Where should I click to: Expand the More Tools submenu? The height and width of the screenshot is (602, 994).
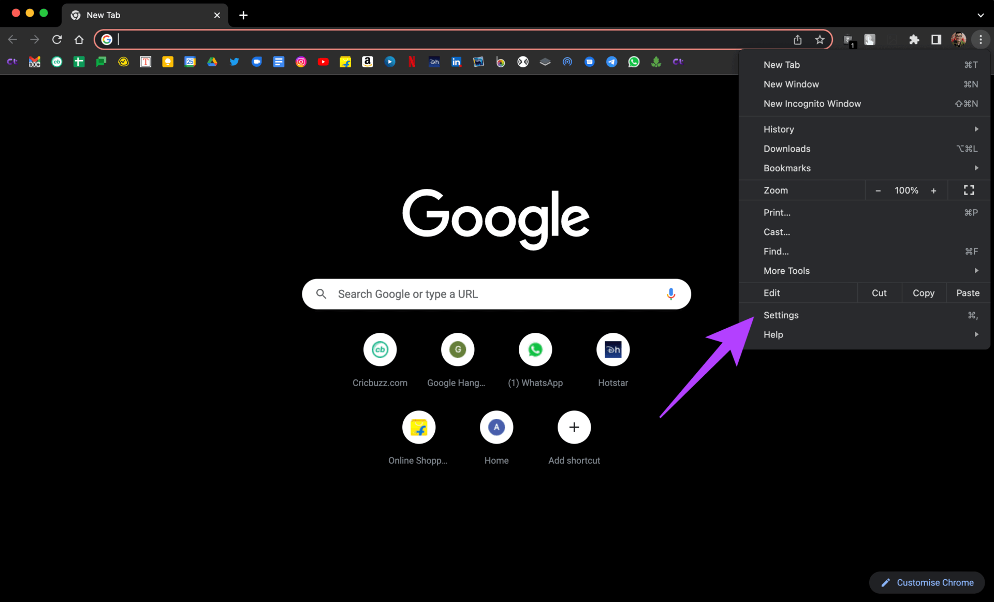click(865, 271)
